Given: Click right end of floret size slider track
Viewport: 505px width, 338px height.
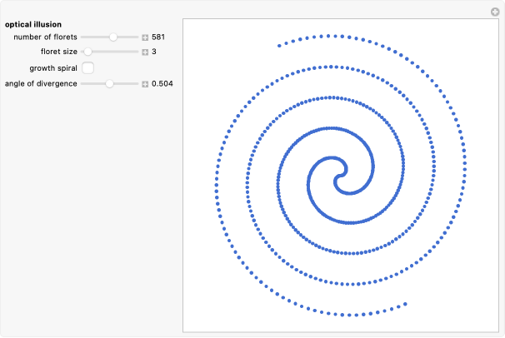Looking at the screenshot, I should tap(137, 52).
